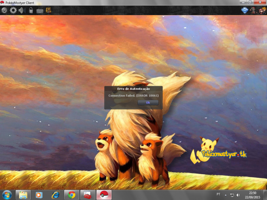
Task: Click the golden exclamation book icon
Action: [48, 10]
